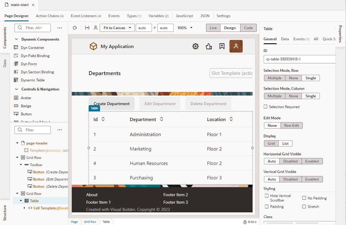The width and height of the screenshot is (346, 225).
Task: Click the Create Department button on the canvas
Action: tap(111, 103)
